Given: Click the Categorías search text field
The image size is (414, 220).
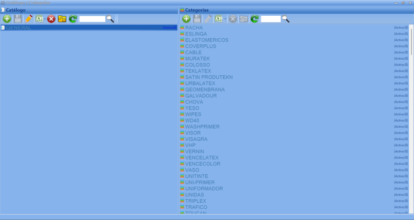Looking at the screenshot, I should (271, 19).
